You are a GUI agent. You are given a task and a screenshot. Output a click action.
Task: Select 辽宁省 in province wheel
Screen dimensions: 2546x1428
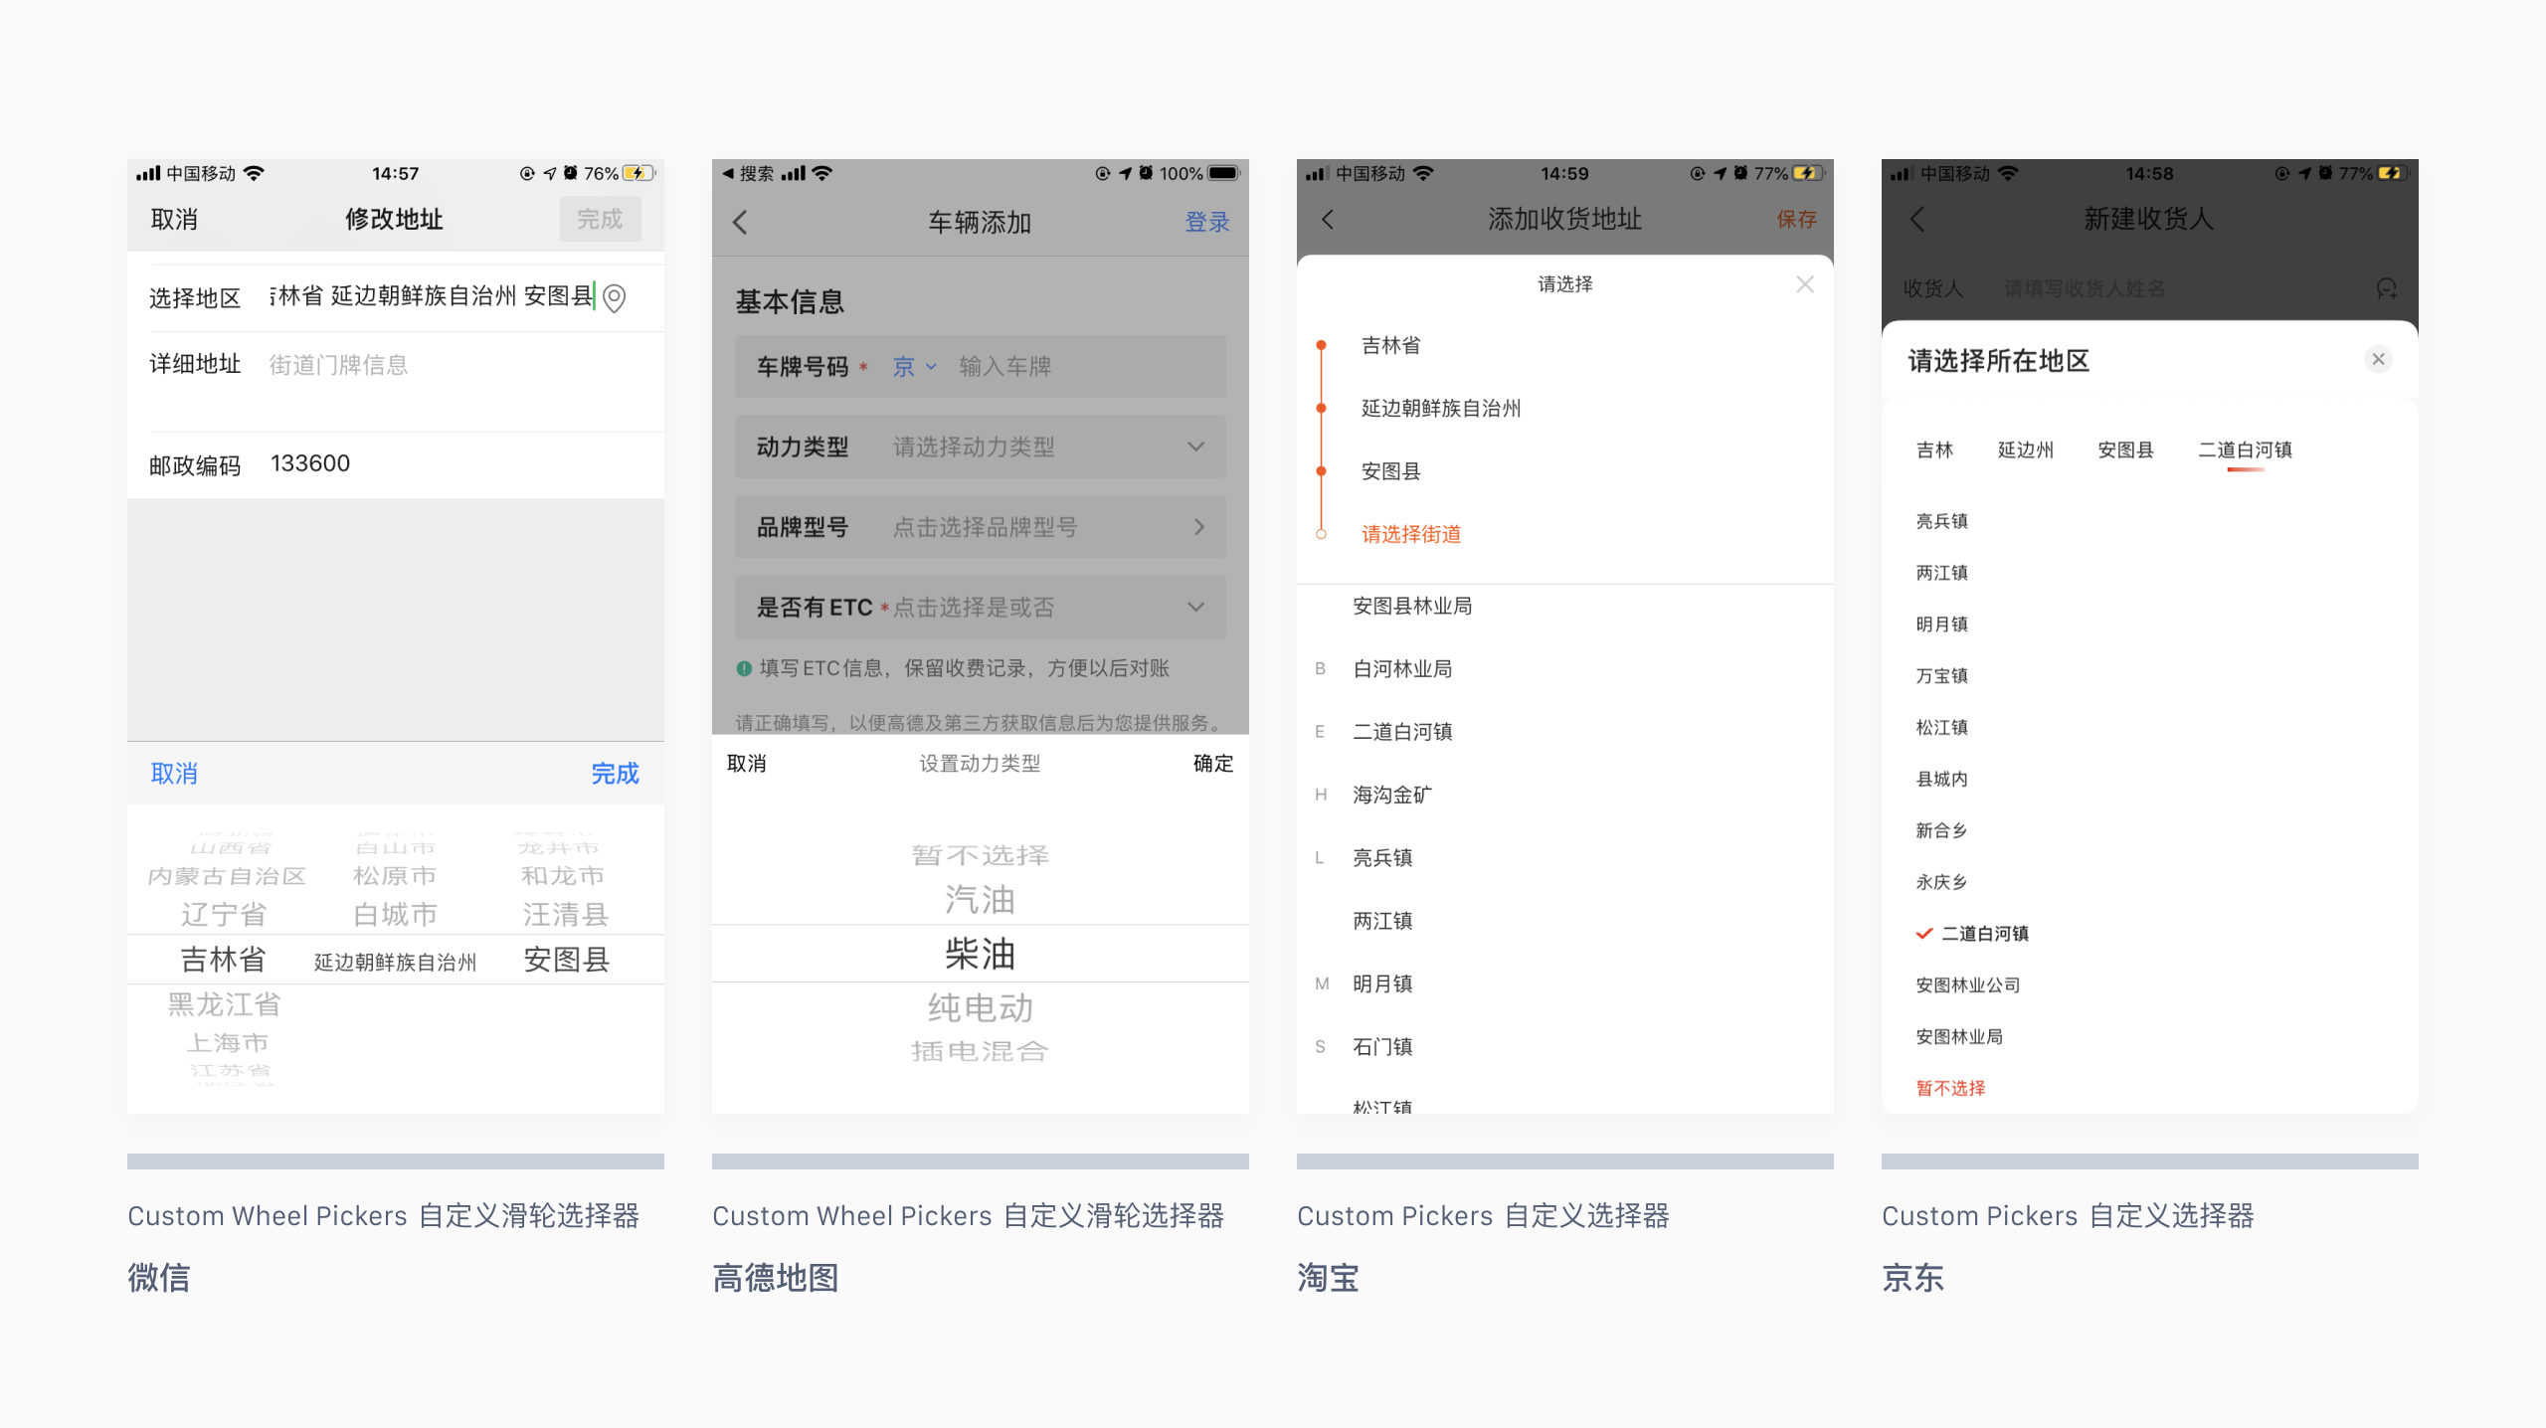224,914
